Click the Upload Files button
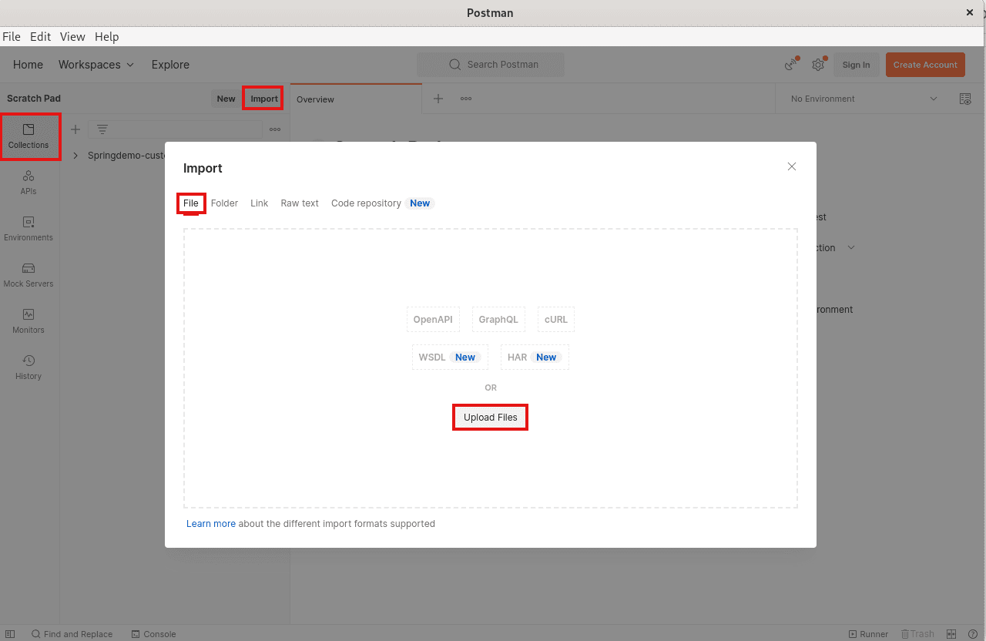 pos(491,418)
